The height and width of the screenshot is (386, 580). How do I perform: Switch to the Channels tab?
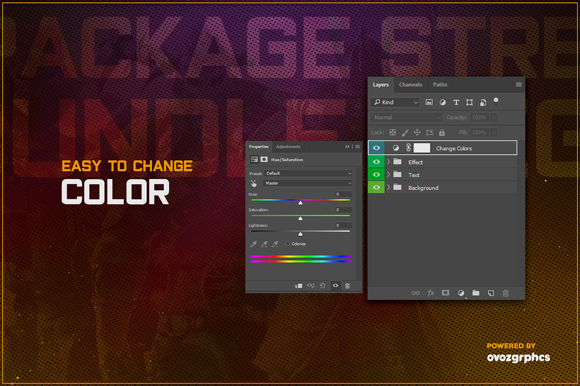coord(410,84)
